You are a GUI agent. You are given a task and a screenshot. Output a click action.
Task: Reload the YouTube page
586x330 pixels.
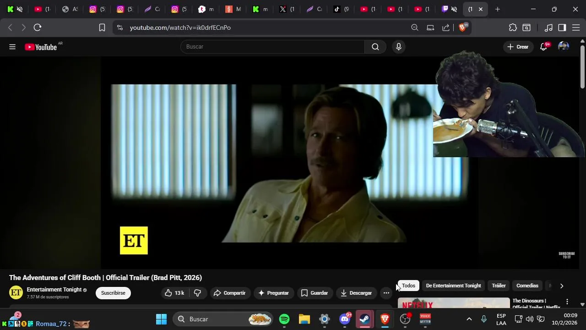click(38, 27)
